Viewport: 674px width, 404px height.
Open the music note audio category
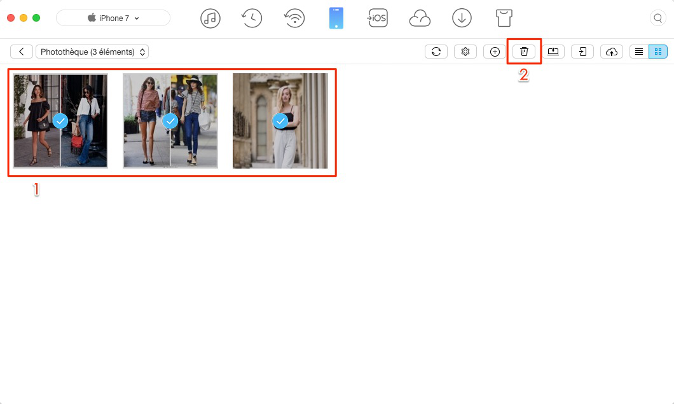(210, 18)
